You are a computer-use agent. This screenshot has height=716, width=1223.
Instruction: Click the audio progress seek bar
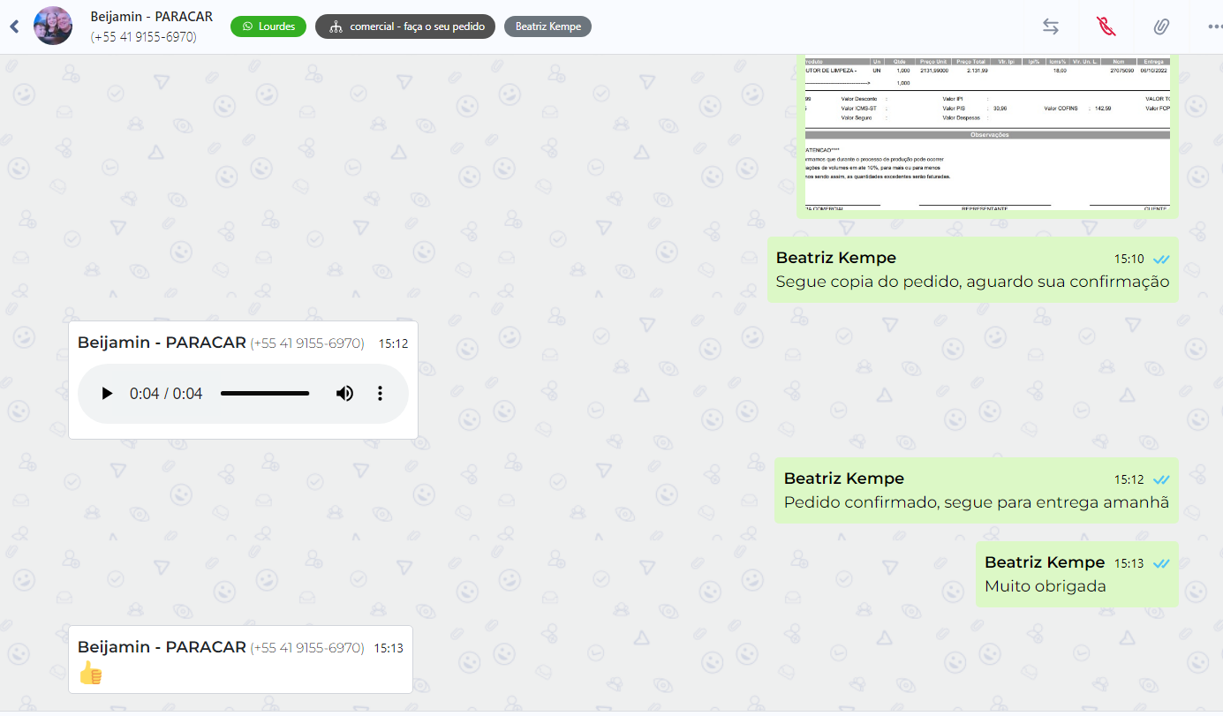(x=264, y=394)
